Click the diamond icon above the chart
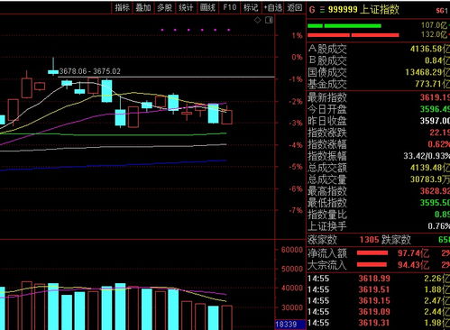Image resolution: width=450 pixels, height=330 pixels. point(258,20)
